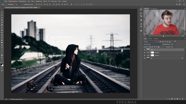This screenshot has height=104, width=186.
Task: Open the fill slider dropdown arrow
Action: tap(175, 47)
